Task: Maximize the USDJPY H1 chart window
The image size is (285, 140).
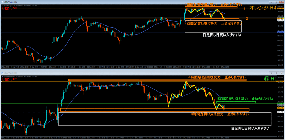Action: (x=276, y=73)
